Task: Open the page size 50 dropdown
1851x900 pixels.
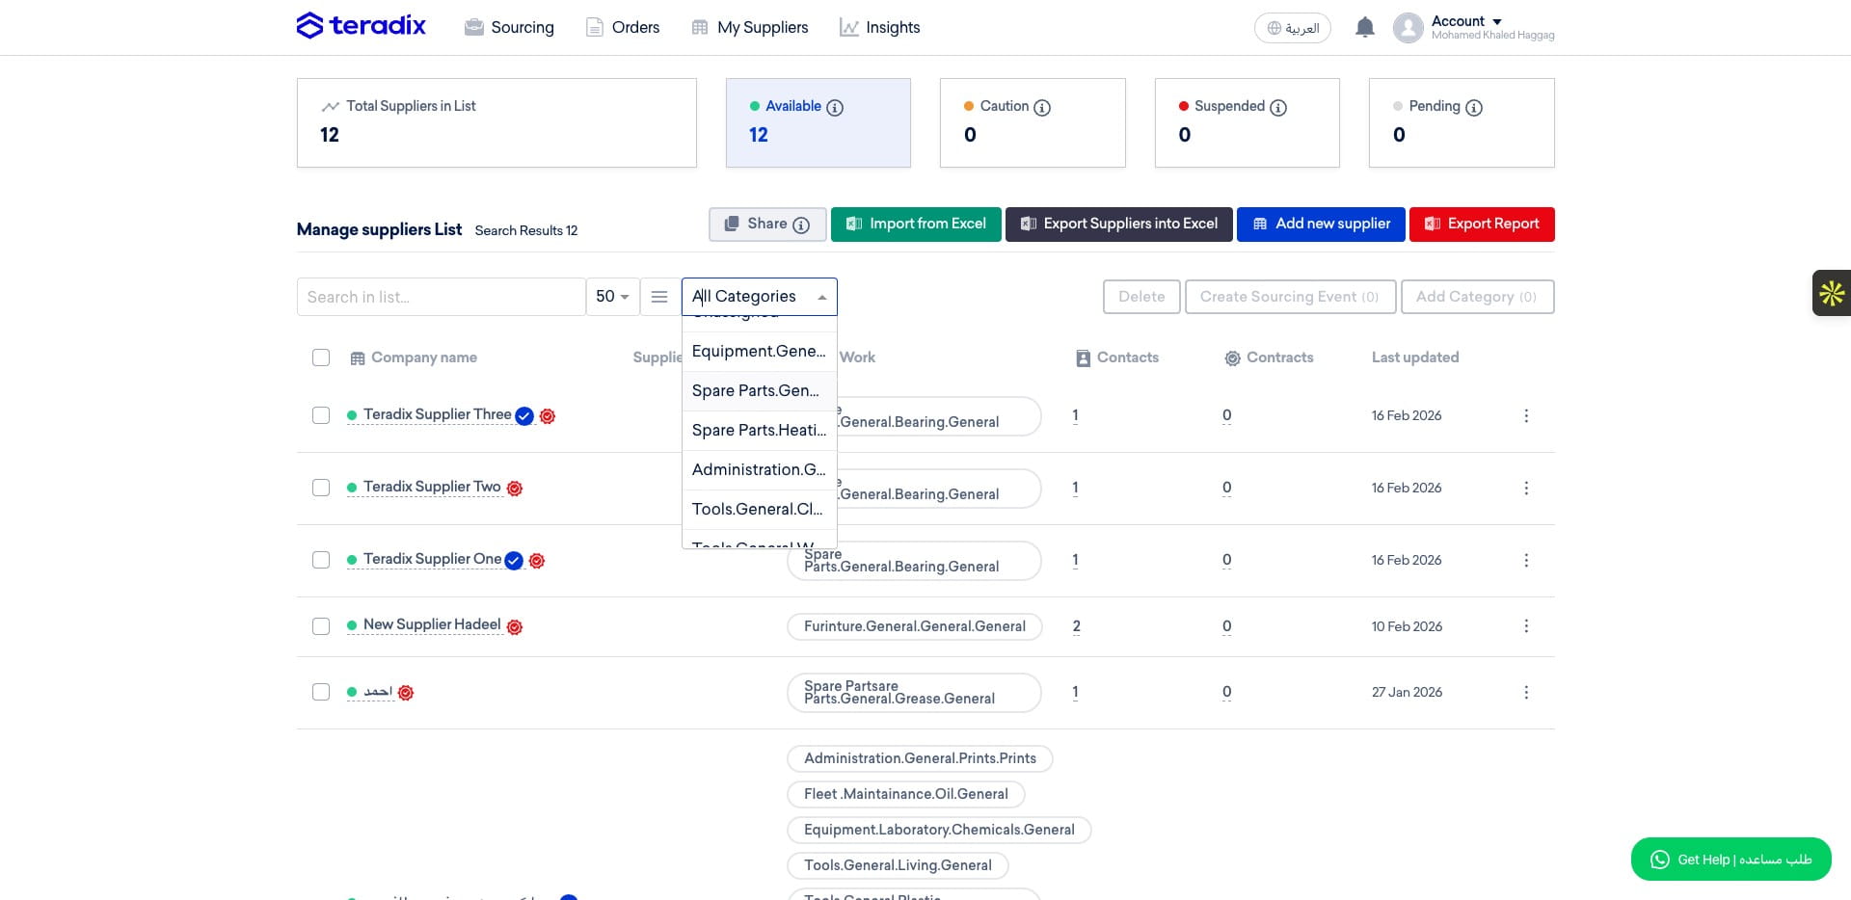Action: [x=612, y=297]
